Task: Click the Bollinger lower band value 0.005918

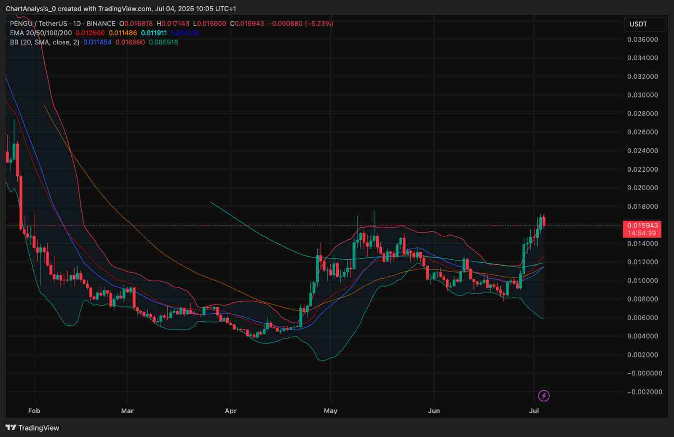Action: coord(163,42)
